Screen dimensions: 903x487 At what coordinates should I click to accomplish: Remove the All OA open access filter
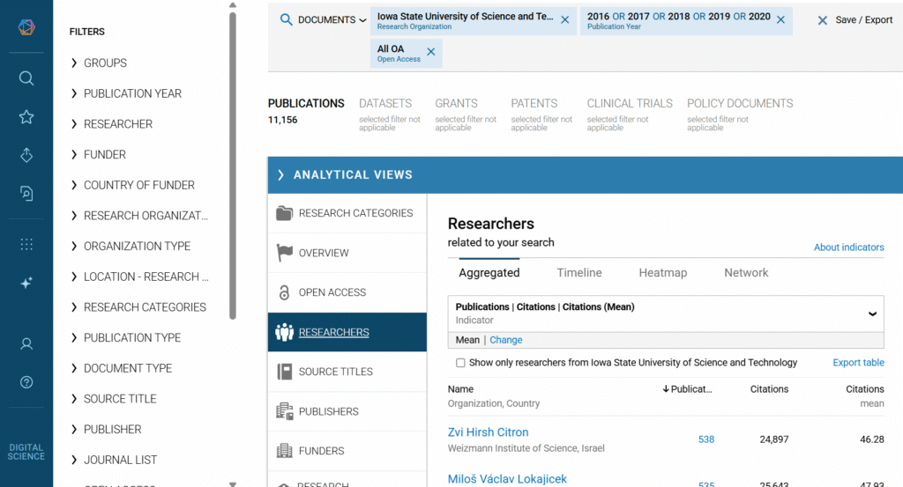click(x=430, y=52)
